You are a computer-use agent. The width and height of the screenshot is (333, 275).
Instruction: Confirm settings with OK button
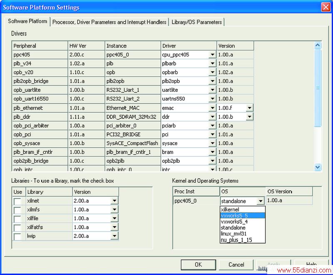pyautogui.click(x=199, y=265)
